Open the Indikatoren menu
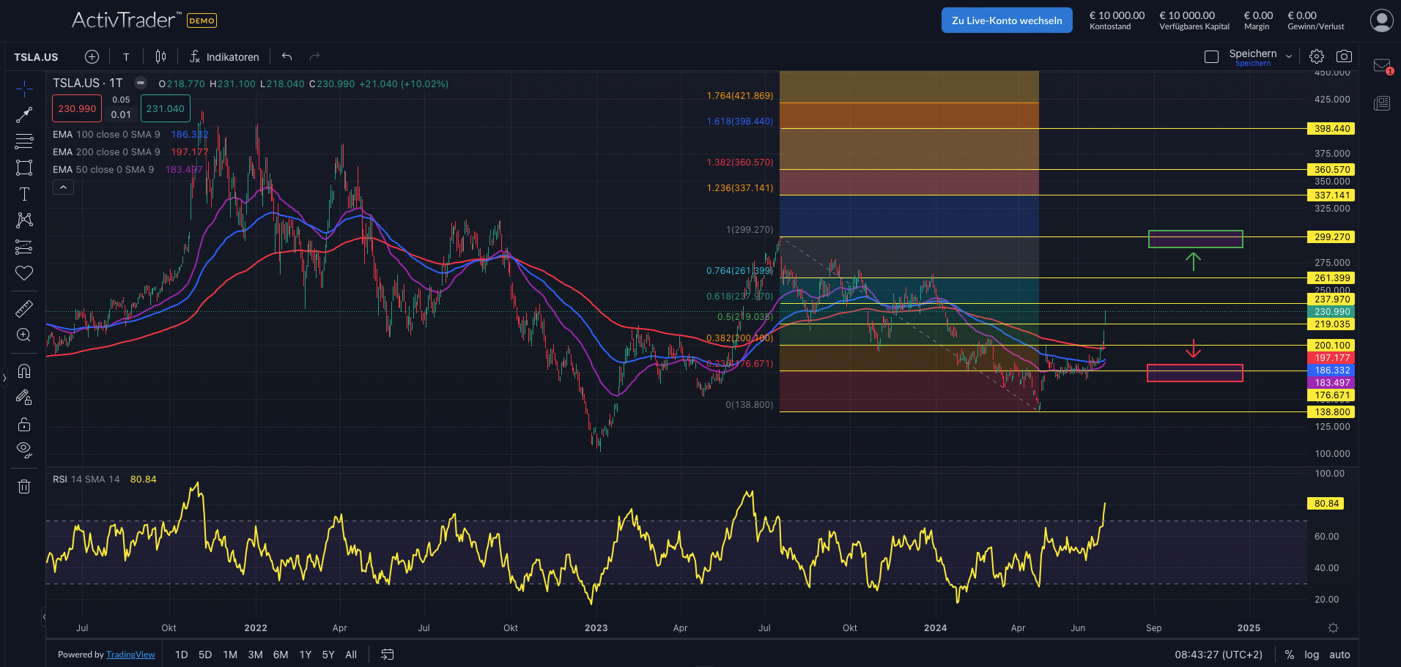This screenshot has height=667, width=1401. click(224, 57)
